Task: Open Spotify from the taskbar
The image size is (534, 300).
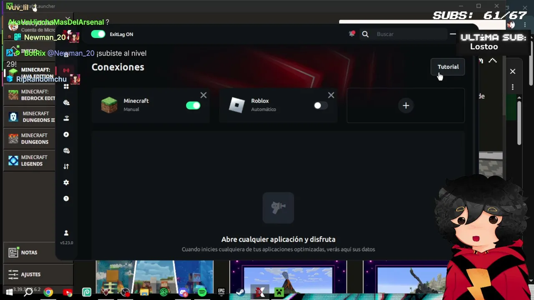Action: pyautogui.click(x=202, y=292)
